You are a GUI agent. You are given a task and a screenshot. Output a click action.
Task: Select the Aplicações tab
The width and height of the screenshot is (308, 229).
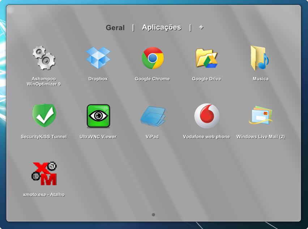click(162, 27)
